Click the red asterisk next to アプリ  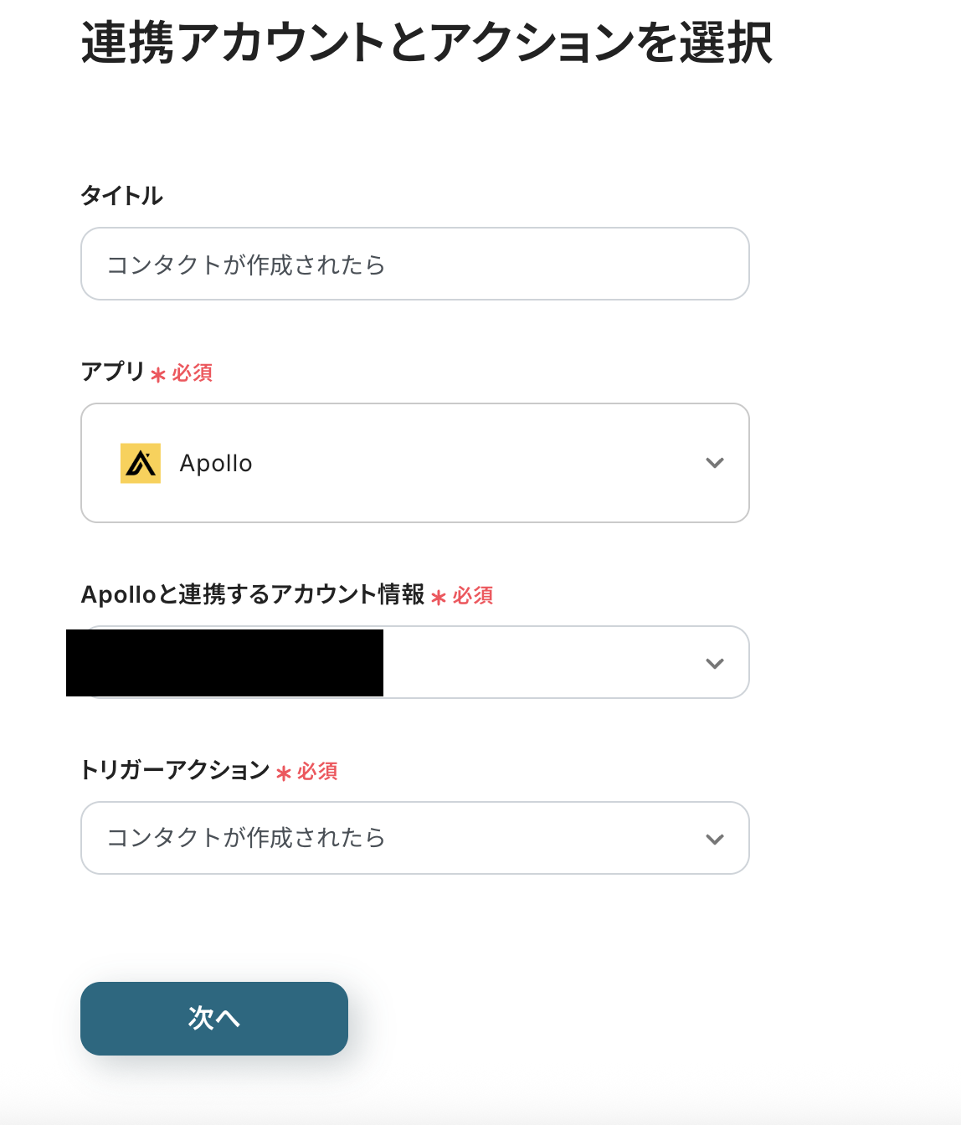coord(158,374)
